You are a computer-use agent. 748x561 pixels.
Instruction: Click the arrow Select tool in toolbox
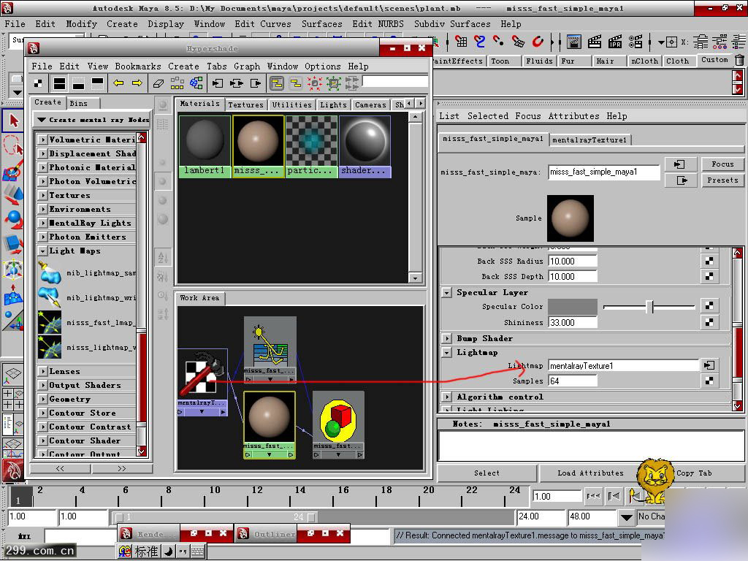pos(12,121)
